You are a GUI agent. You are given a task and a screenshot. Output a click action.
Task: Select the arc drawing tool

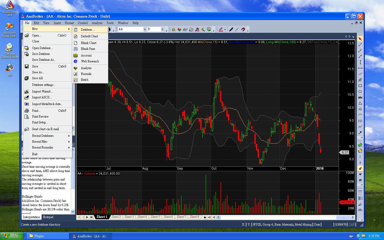360,115
